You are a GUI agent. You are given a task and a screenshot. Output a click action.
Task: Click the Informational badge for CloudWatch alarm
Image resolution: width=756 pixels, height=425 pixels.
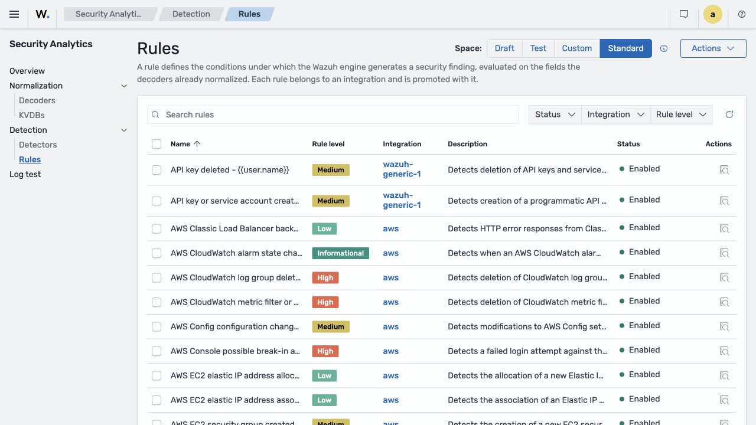[341, 253]
